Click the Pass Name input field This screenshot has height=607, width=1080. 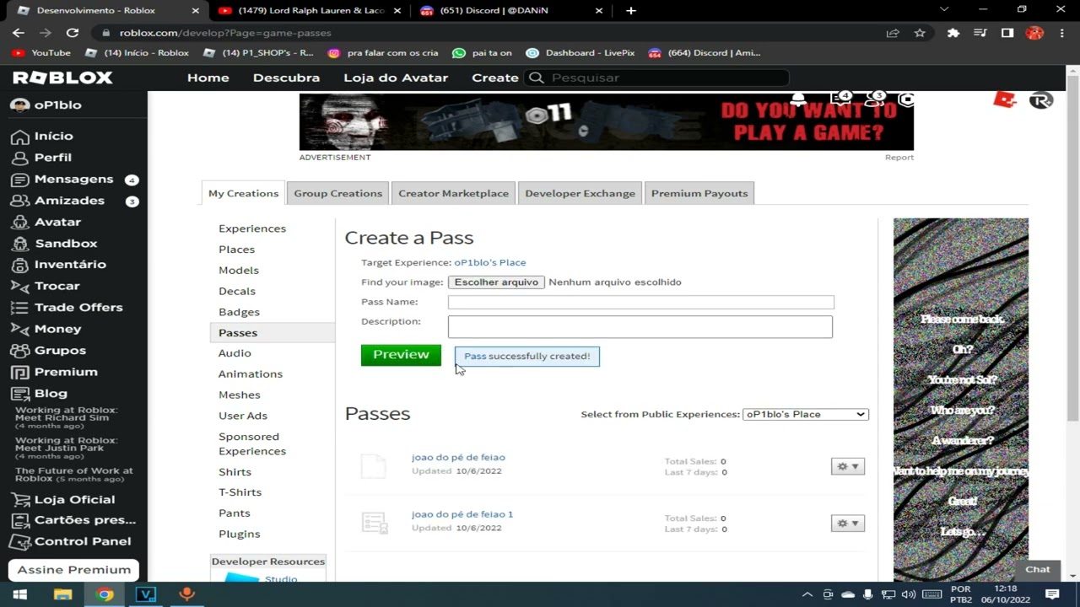pos(641,302)
